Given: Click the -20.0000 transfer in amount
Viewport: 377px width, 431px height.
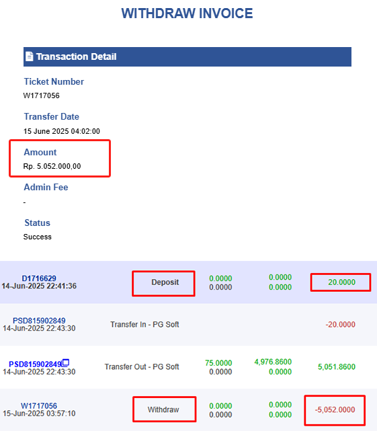Looking at the screenshot, I should click(341, 324).
